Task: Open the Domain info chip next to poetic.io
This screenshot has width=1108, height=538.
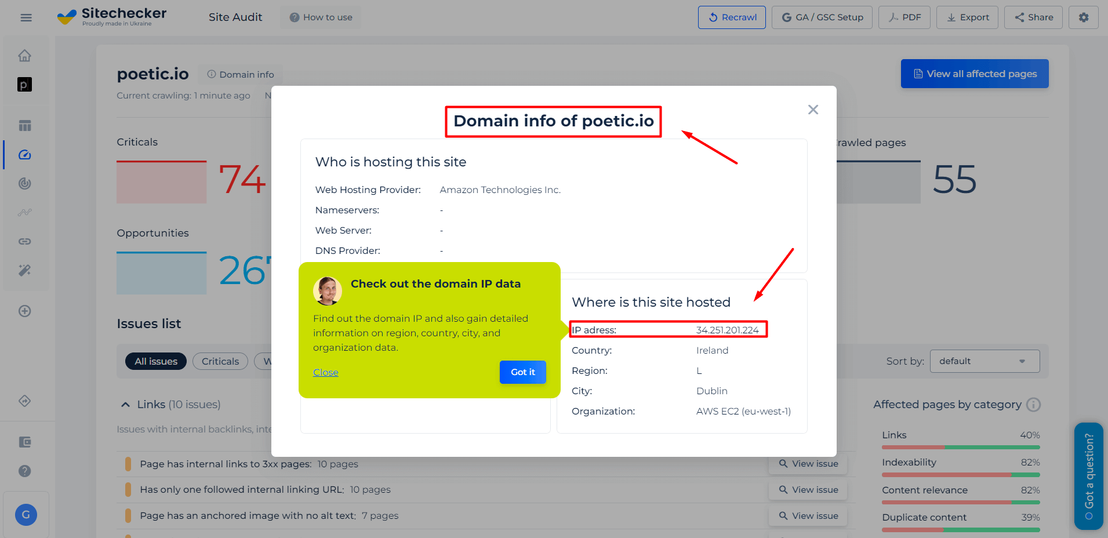Action: 241,74
